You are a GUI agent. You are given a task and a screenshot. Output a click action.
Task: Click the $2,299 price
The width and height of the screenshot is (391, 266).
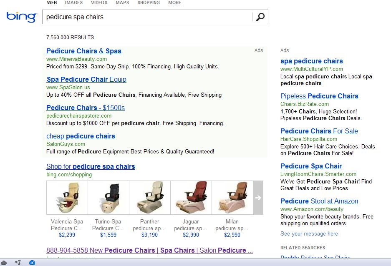point(67,235)
